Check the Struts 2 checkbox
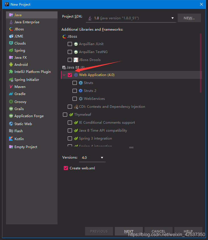This screenshot has width=208, height=240. tap(75, 91)
